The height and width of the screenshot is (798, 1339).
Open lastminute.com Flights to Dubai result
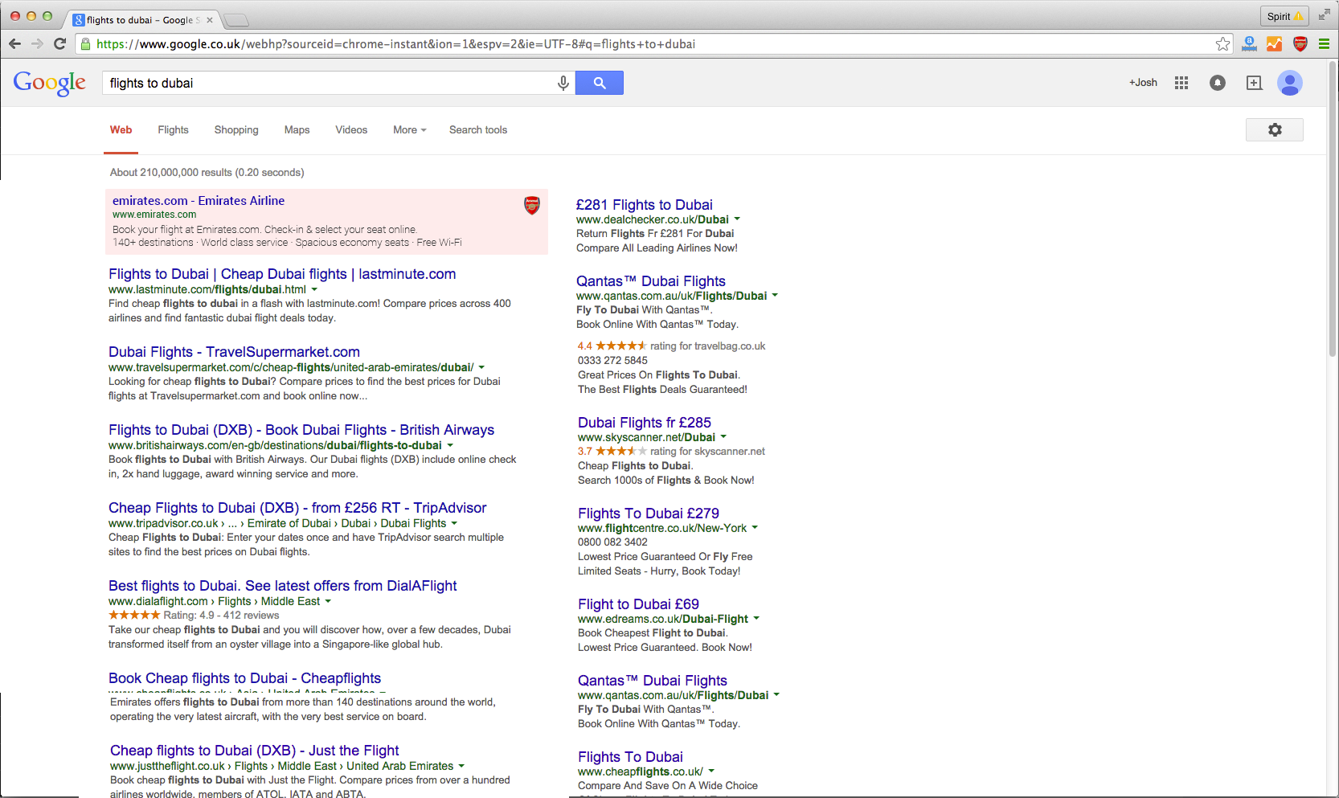pos(282,274)
